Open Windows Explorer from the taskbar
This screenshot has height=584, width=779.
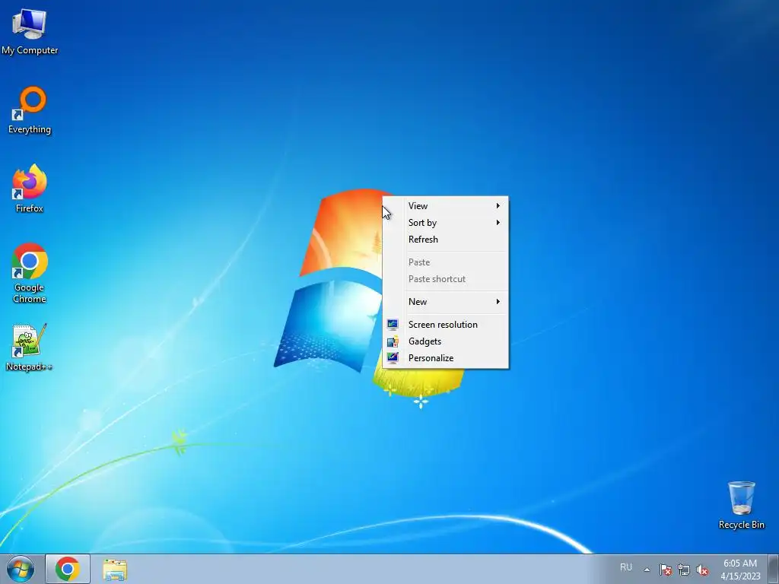pos(115,569)
